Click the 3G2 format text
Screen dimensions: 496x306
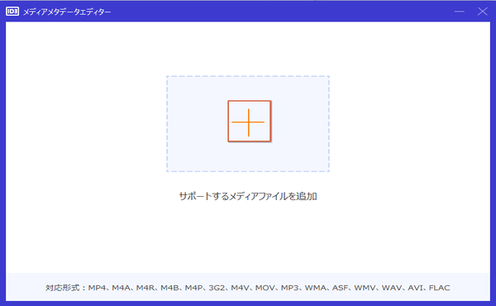pos(217,288)
